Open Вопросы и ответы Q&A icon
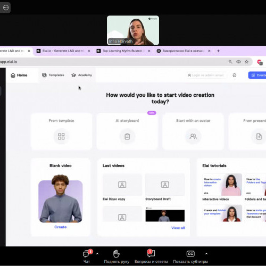 (151, 254)
